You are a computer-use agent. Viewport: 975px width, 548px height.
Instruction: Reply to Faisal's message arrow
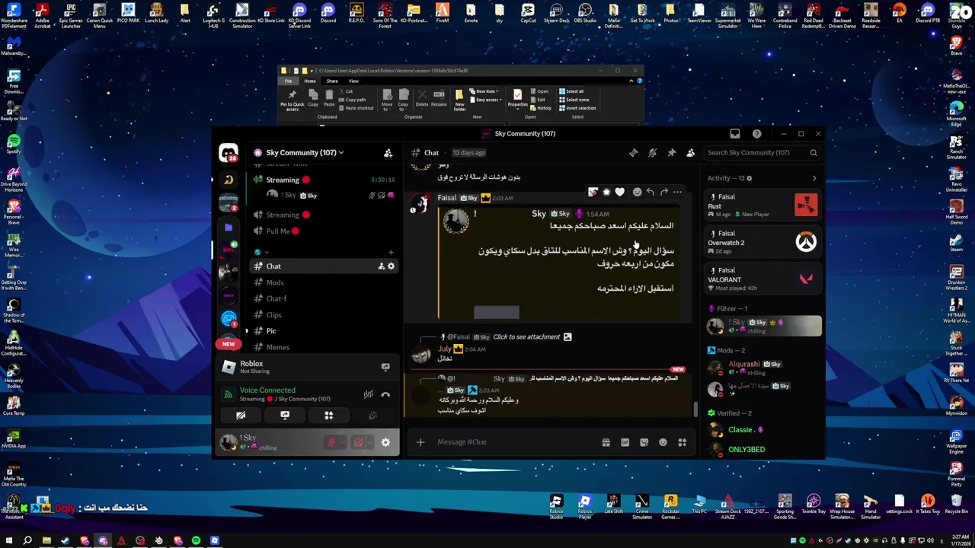pos(650,192)
